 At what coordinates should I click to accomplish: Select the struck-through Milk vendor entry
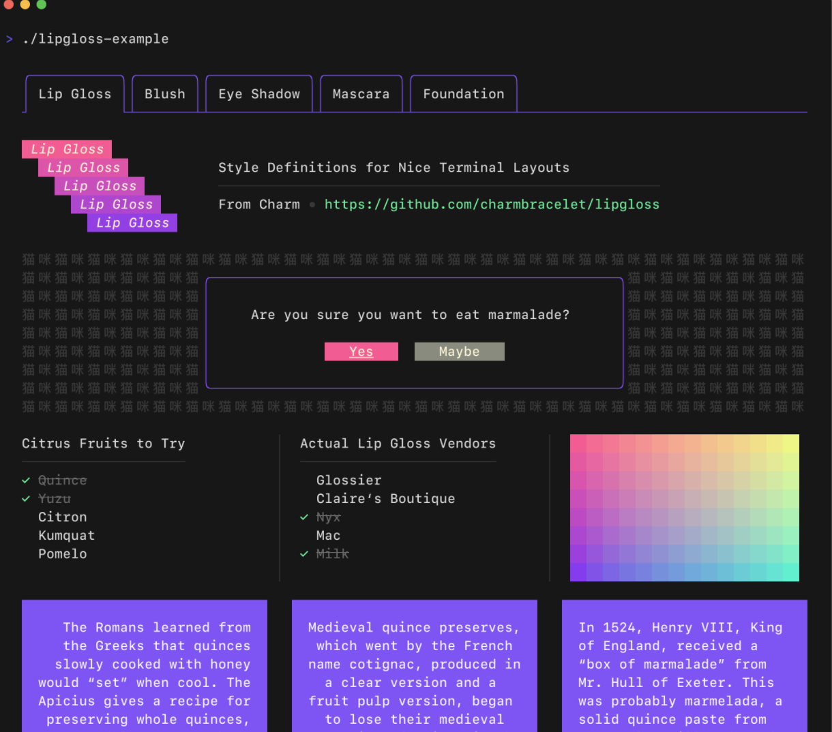[333, 554]
